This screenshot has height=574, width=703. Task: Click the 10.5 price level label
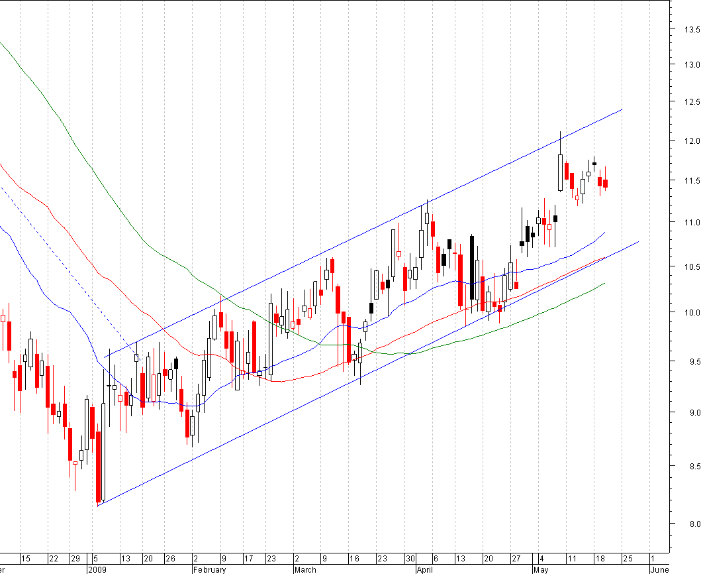point(692,267)
